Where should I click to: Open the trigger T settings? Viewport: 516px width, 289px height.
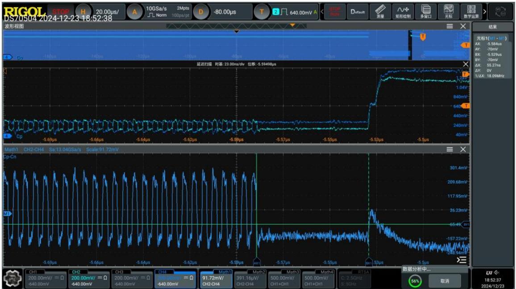tap(262, 12)
